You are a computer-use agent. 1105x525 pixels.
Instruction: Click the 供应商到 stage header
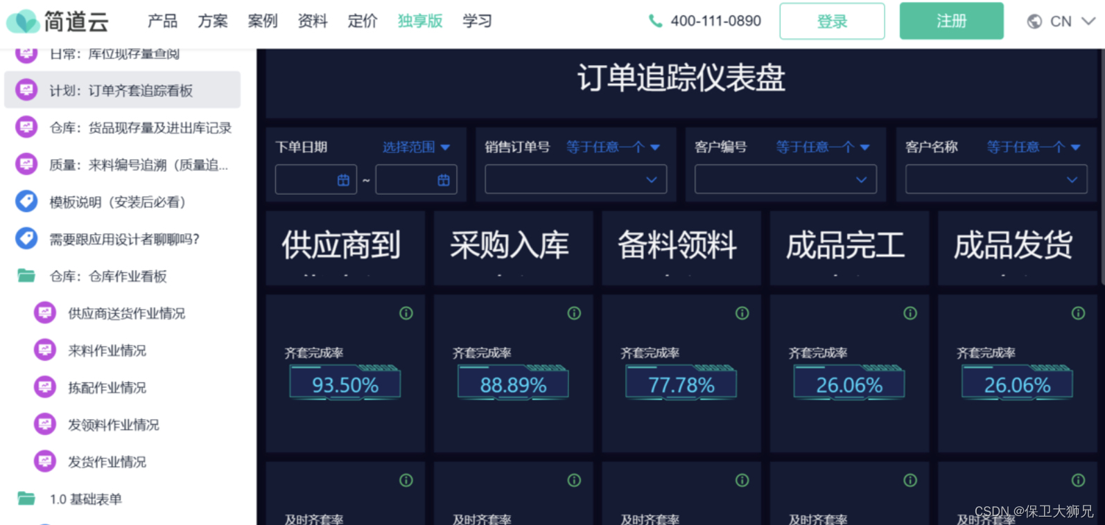tap(345, 248)
